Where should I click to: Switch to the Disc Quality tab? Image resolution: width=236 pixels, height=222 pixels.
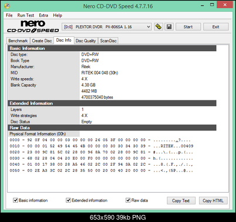tap(86, 41)
